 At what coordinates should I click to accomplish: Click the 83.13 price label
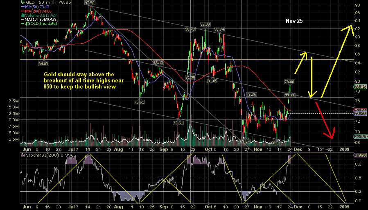pyautogui.click(x=158, y=63)
